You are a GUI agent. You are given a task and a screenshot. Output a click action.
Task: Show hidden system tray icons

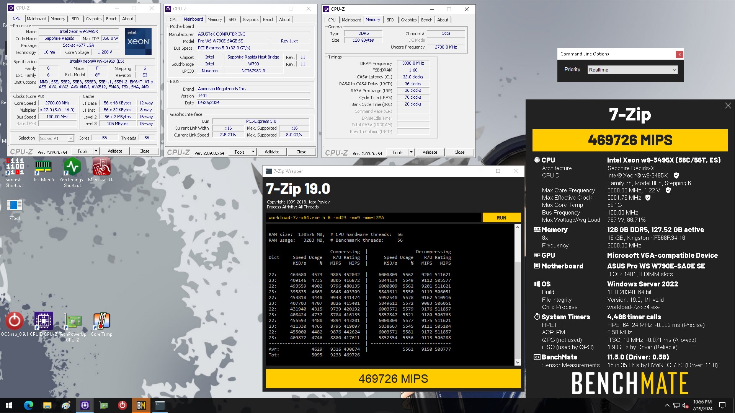click(667, 405)
